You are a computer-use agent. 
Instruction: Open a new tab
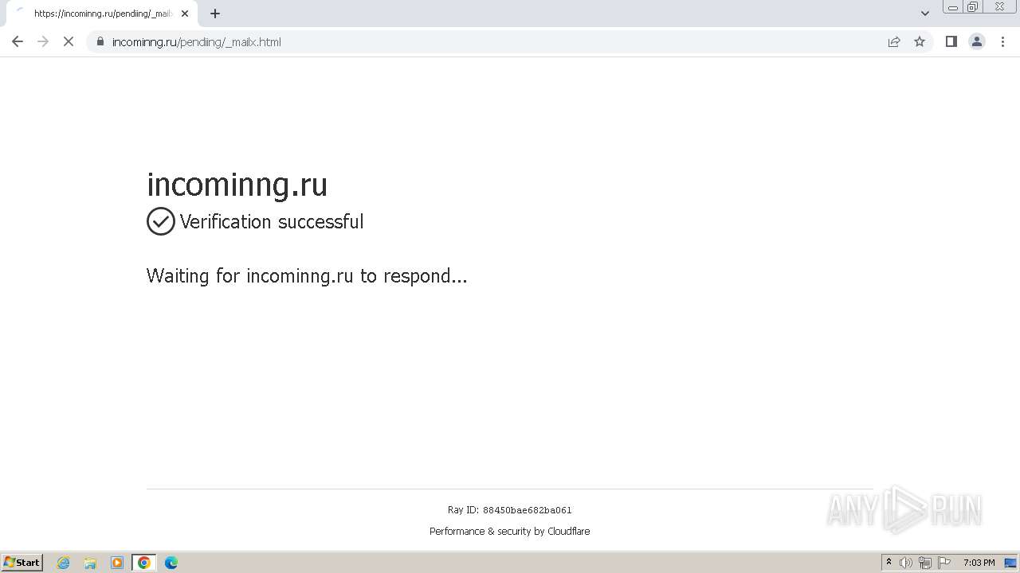[x=215, y=14]
